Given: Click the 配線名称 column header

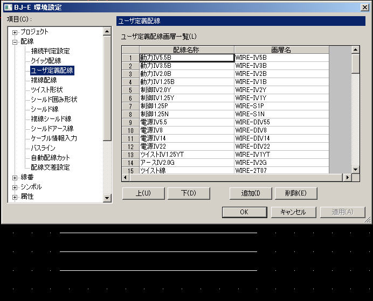Looking at the screenshot, I should tap(186, 50).
